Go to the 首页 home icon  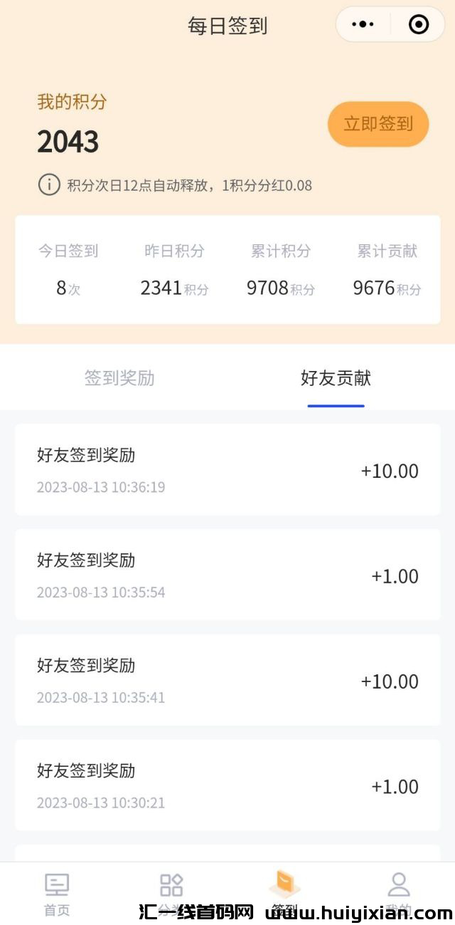click(x=57, y=886)
